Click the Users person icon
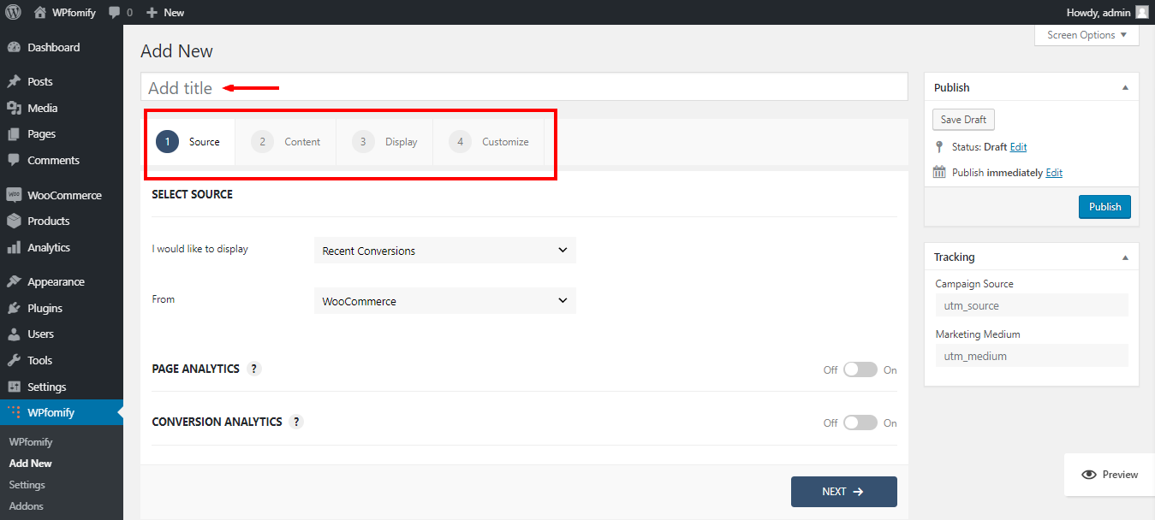 14,334
